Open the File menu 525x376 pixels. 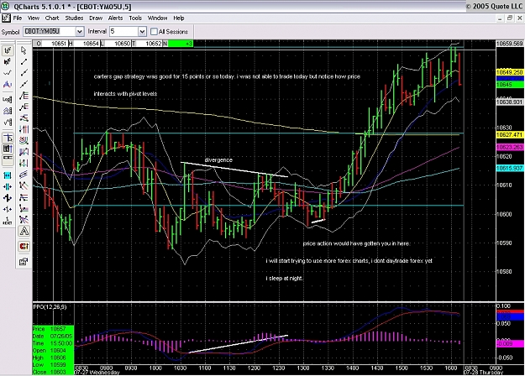[x=18, y=18]
